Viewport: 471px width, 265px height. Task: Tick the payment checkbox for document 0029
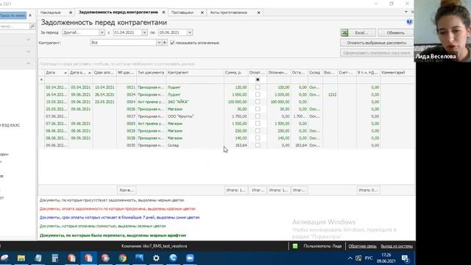pos(258,131)
